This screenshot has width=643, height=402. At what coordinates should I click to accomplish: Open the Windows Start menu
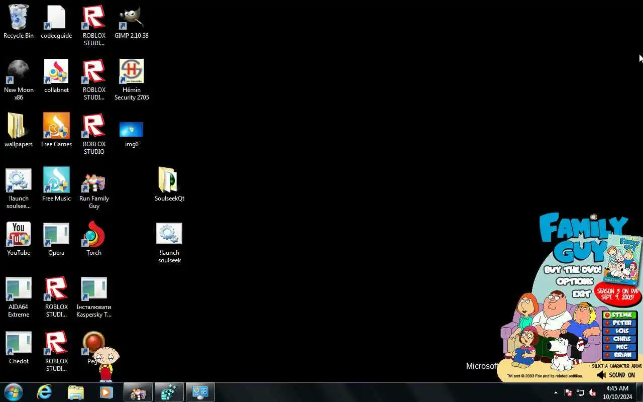coord(14,392)
